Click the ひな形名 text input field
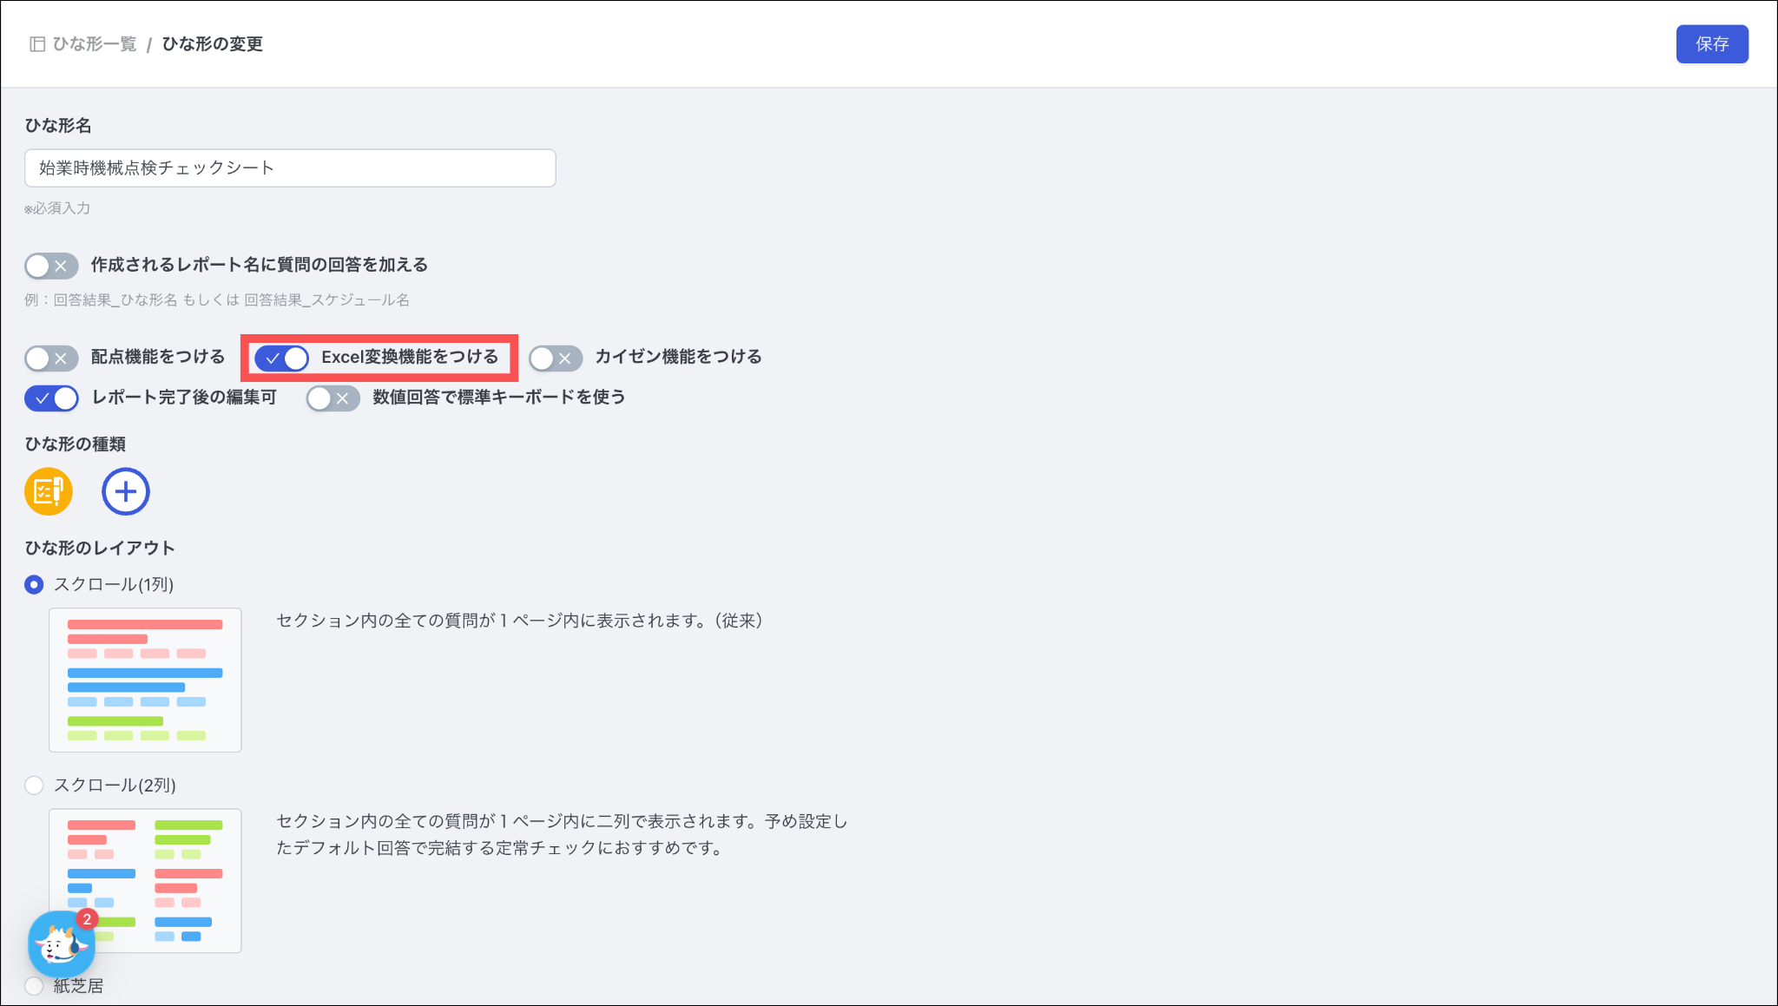Image resolution: width=1778 pixels, height=1006 pixels. [x=290, y=168]
